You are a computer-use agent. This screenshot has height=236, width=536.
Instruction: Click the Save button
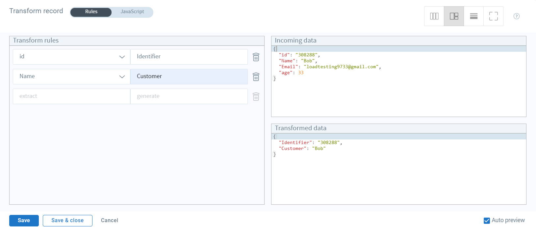[24, 221]
